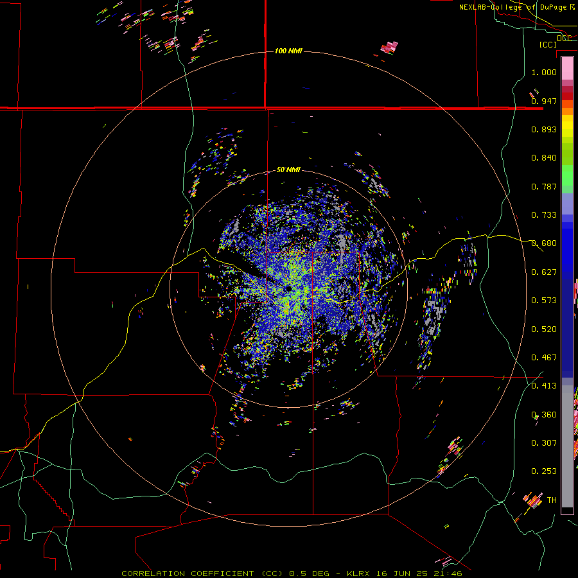Click the NEXLAB-College of DuPage watermark text
Viewport: 578px width, 578px height.
pyautogui.click(x=516, y=7)
